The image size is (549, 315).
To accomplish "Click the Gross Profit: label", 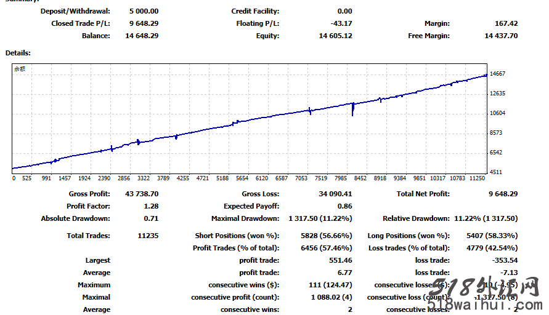I will pos(89,194).
